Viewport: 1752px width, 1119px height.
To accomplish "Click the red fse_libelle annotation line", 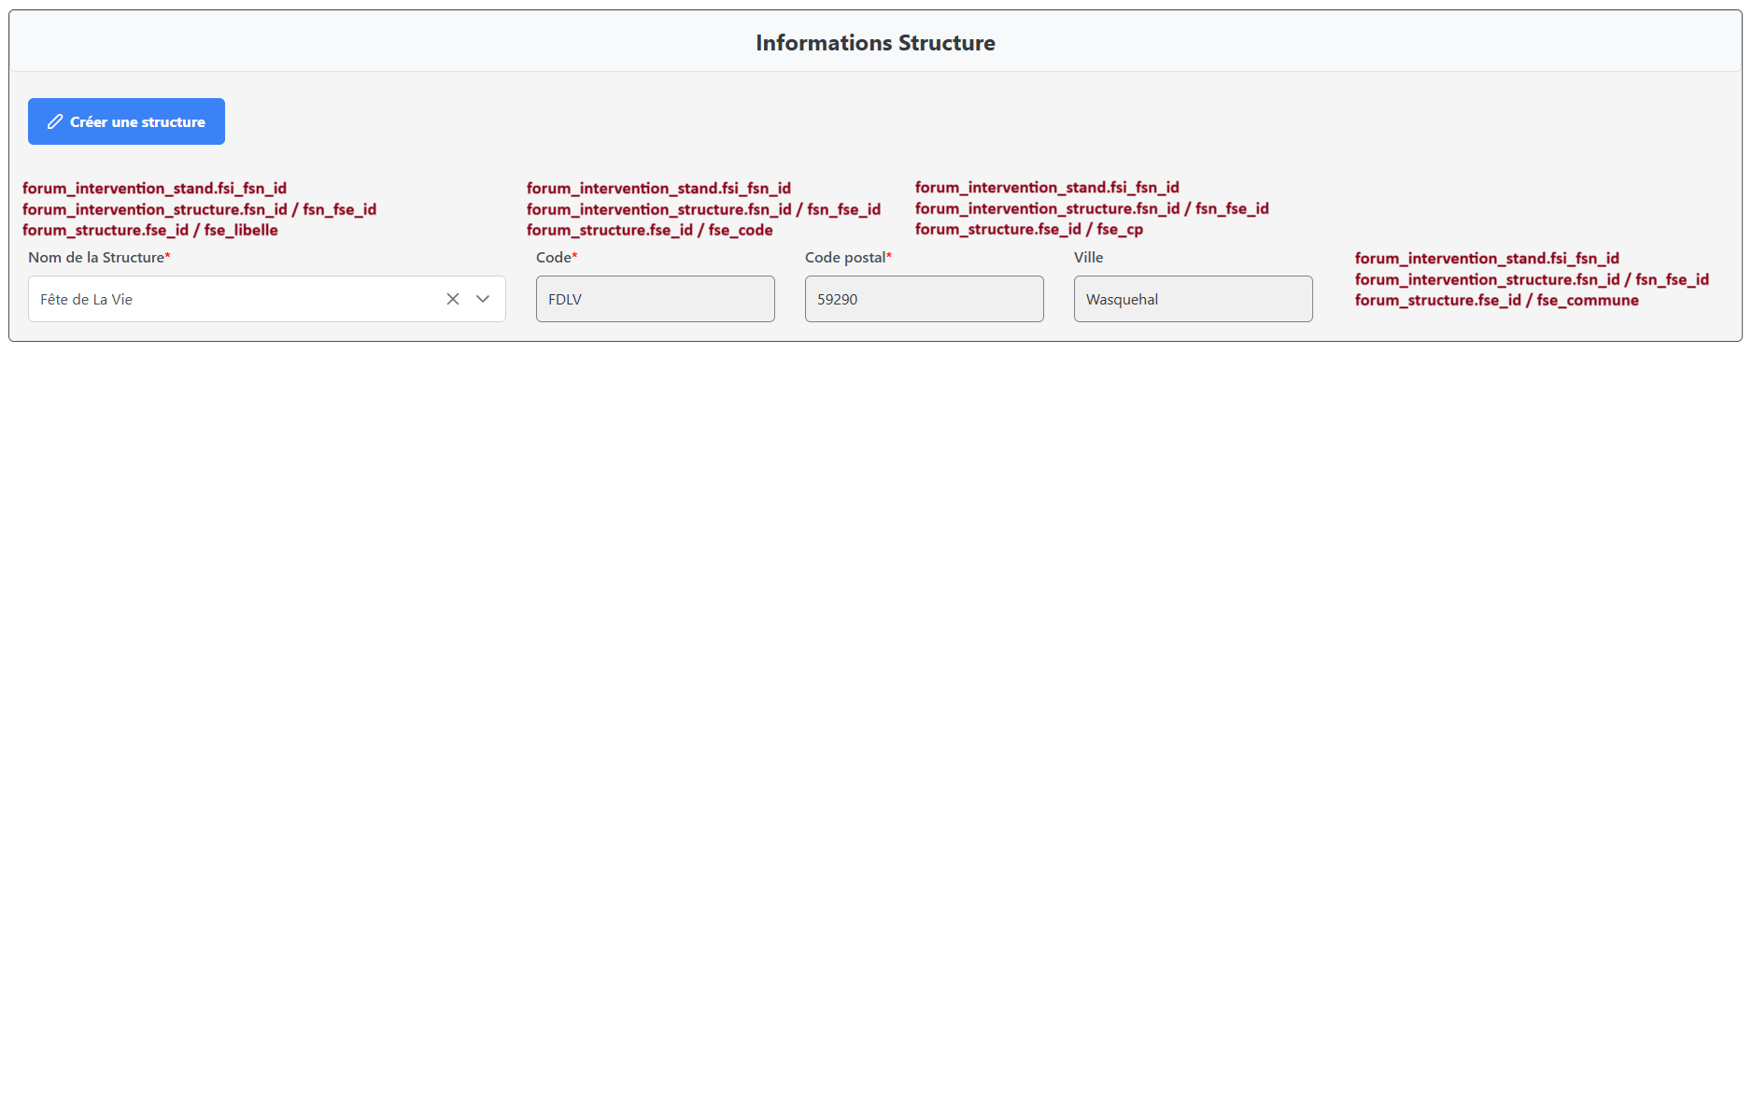I will (149, 231).
